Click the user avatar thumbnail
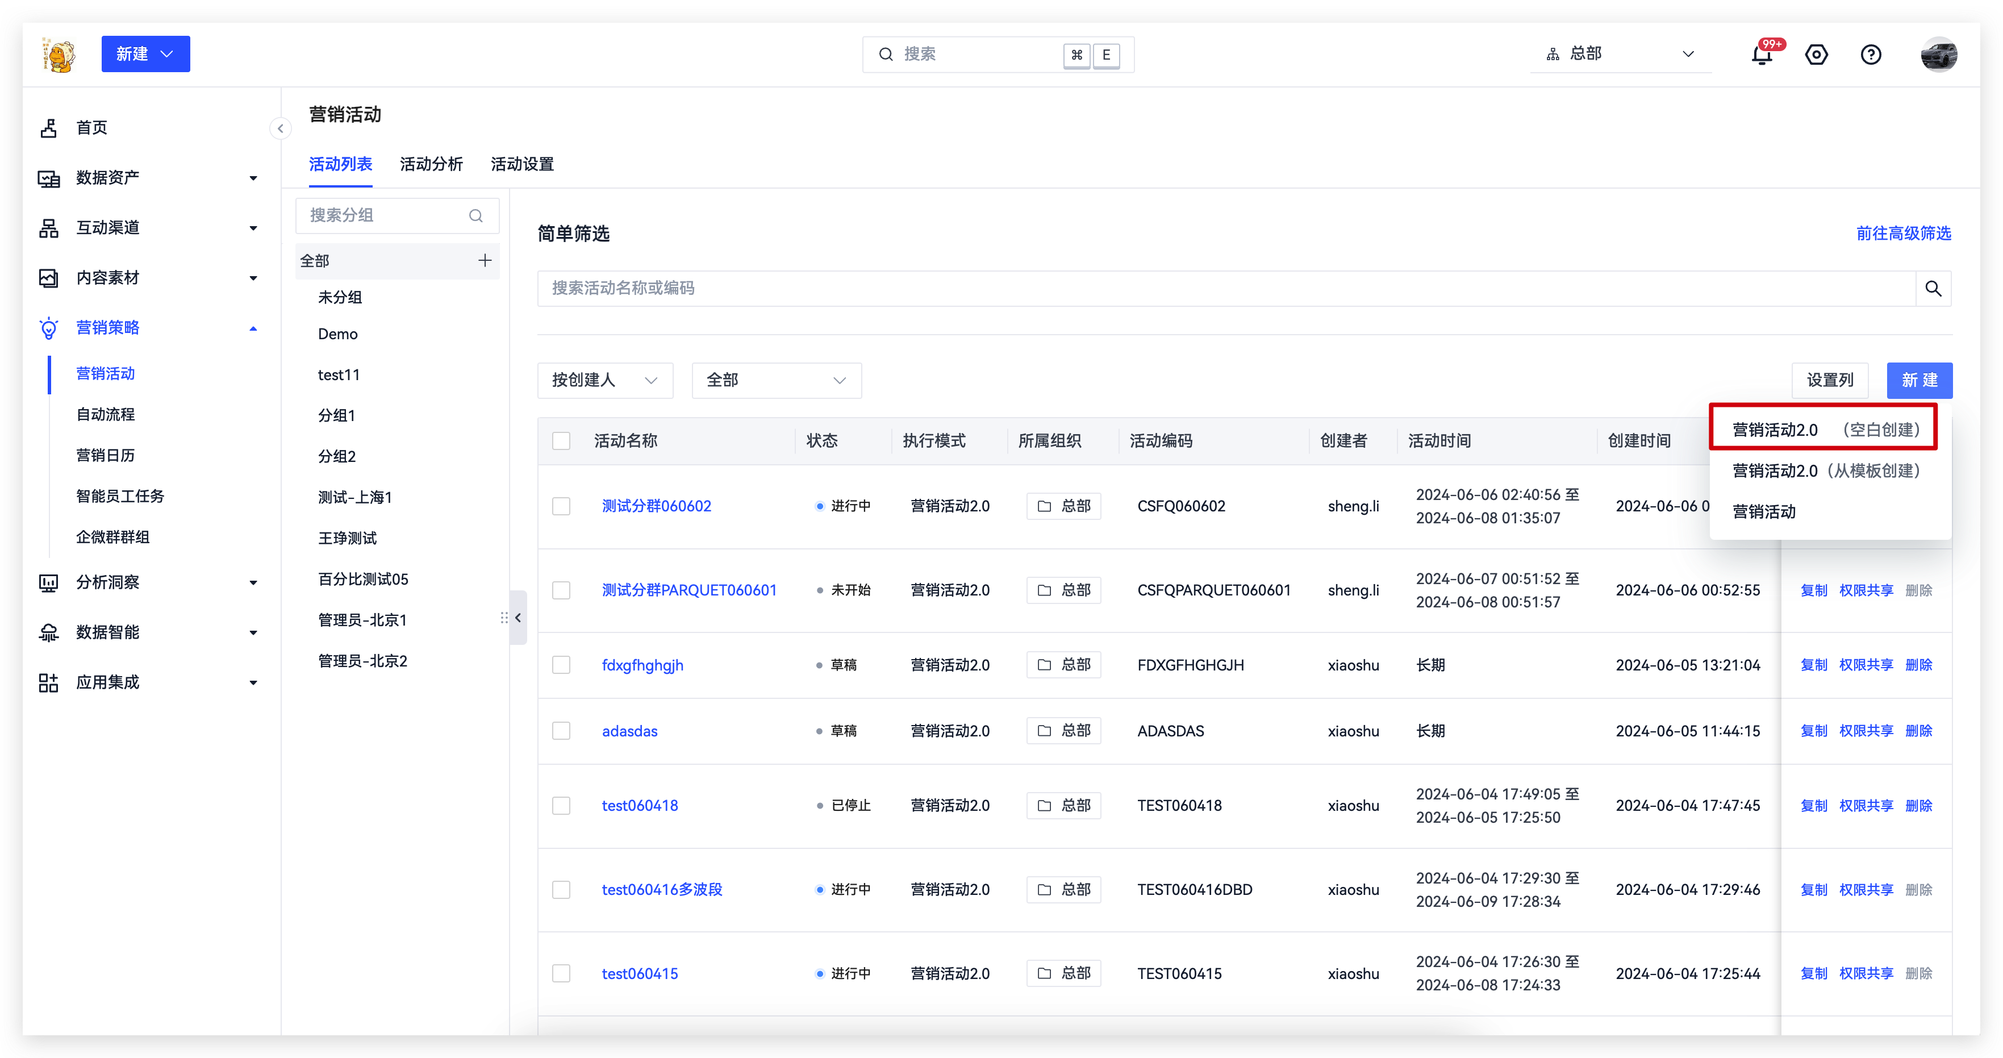This screenshot has height=1058, width=2003. (1938, 55)
